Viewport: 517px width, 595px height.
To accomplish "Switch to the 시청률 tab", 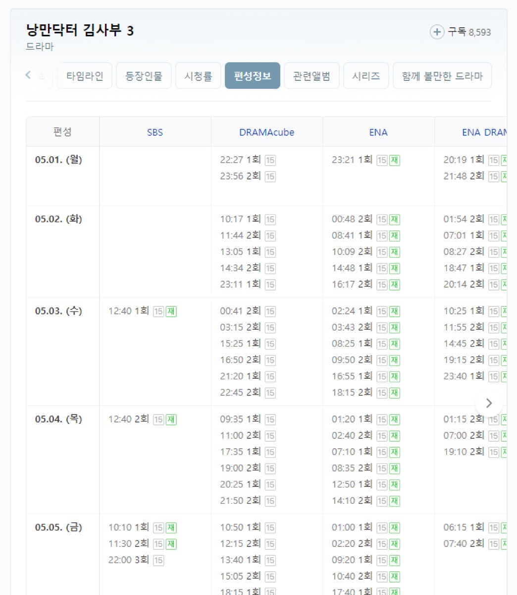I will pyautogui.click(x=198, y=76).
